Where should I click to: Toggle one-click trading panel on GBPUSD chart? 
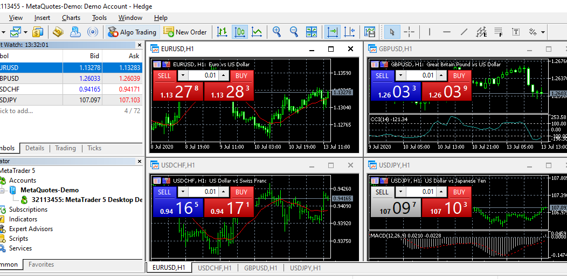tap(375, 64)
